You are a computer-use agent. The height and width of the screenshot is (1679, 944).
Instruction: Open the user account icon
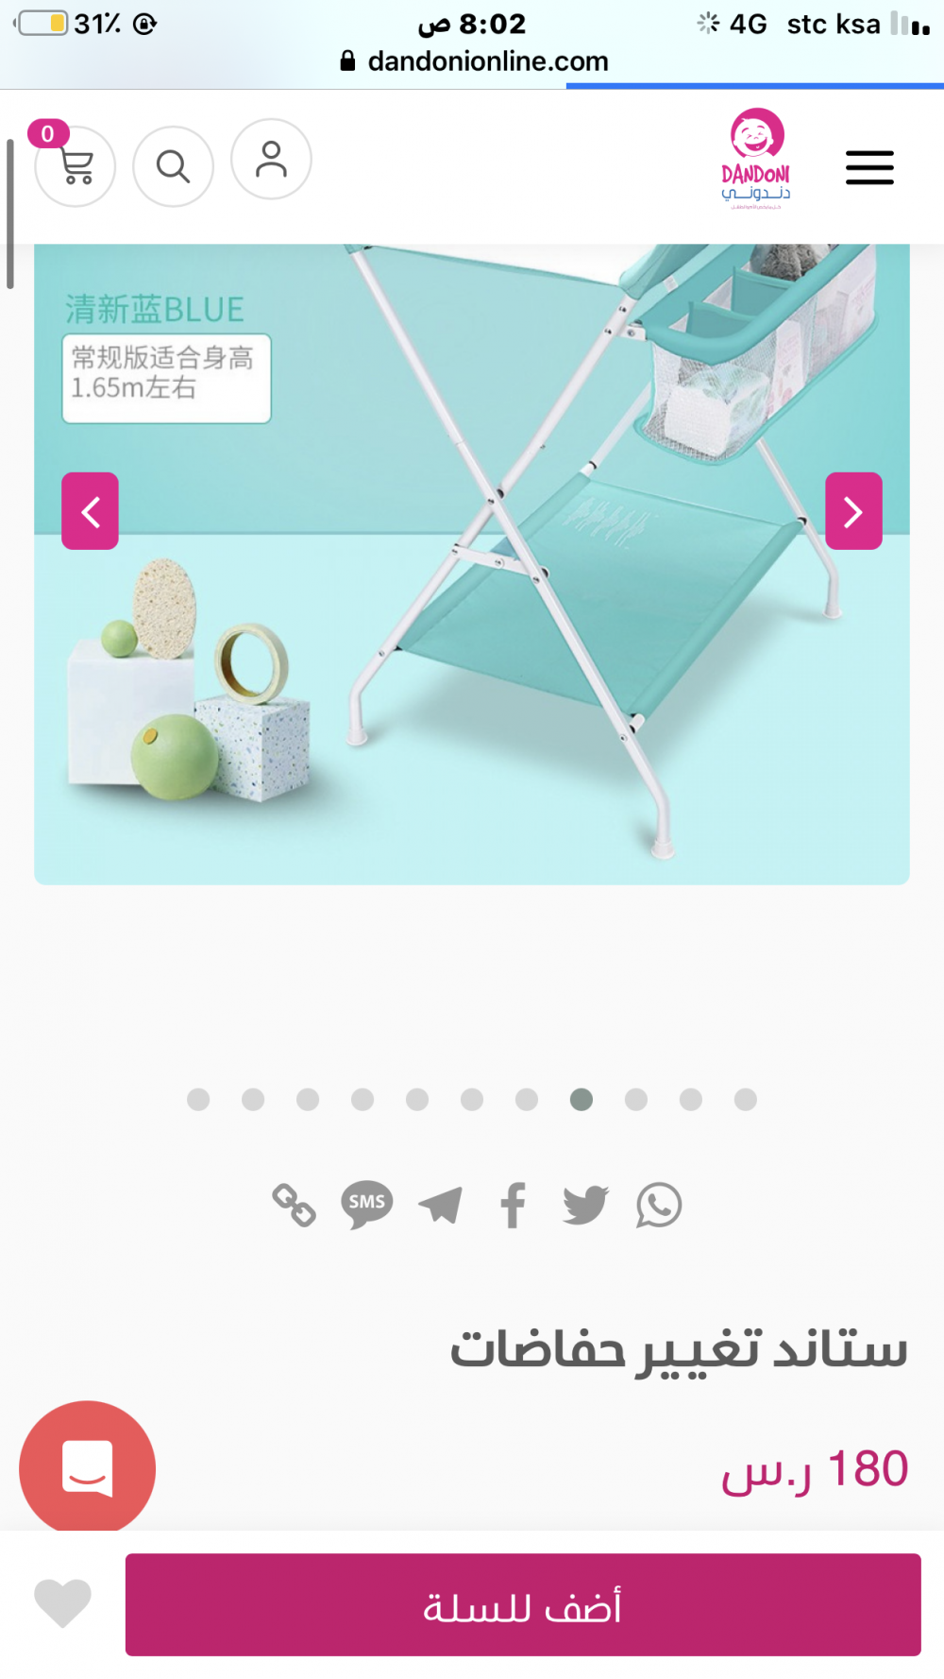pyautogui.click(x=271, y=159)
